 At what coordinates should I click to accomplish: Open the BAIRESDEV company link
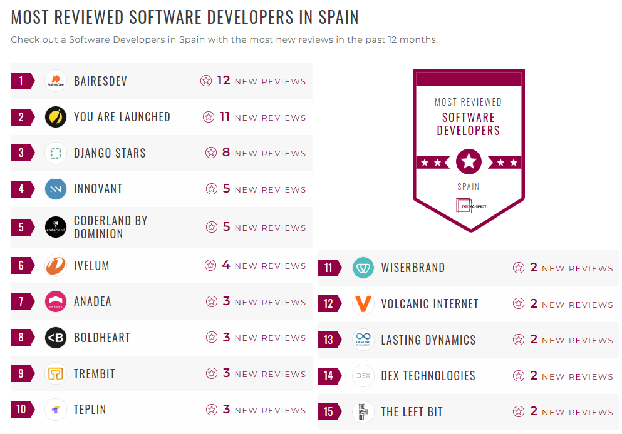coord(100,81)
